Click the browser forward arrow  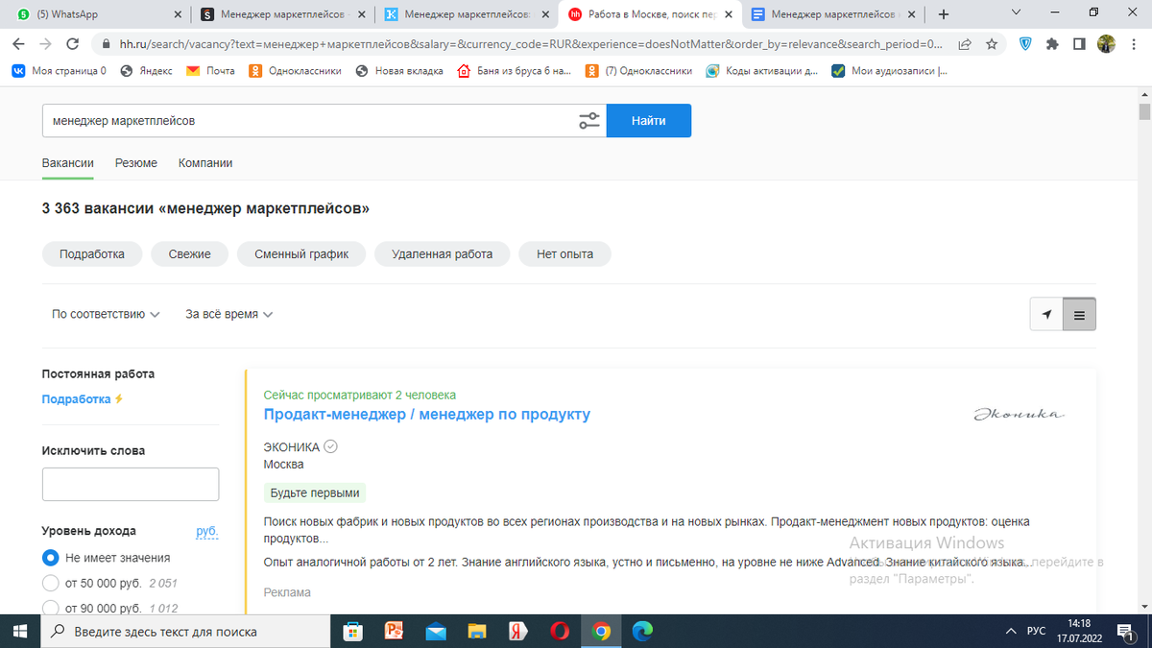tap(45, 44)
